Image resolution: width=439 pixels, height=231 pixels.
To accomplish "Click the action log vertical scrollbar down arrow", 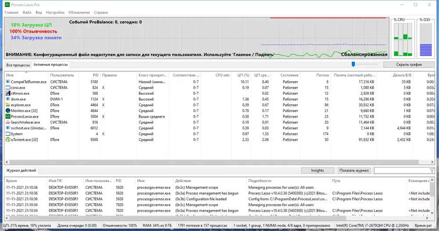I will click(x=432, y=213).
